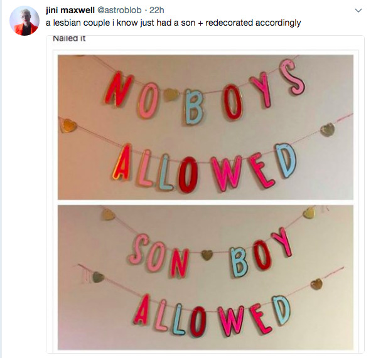
Task: Click gold heart left of top ALLOWED
Action: (x=68, y=125)
